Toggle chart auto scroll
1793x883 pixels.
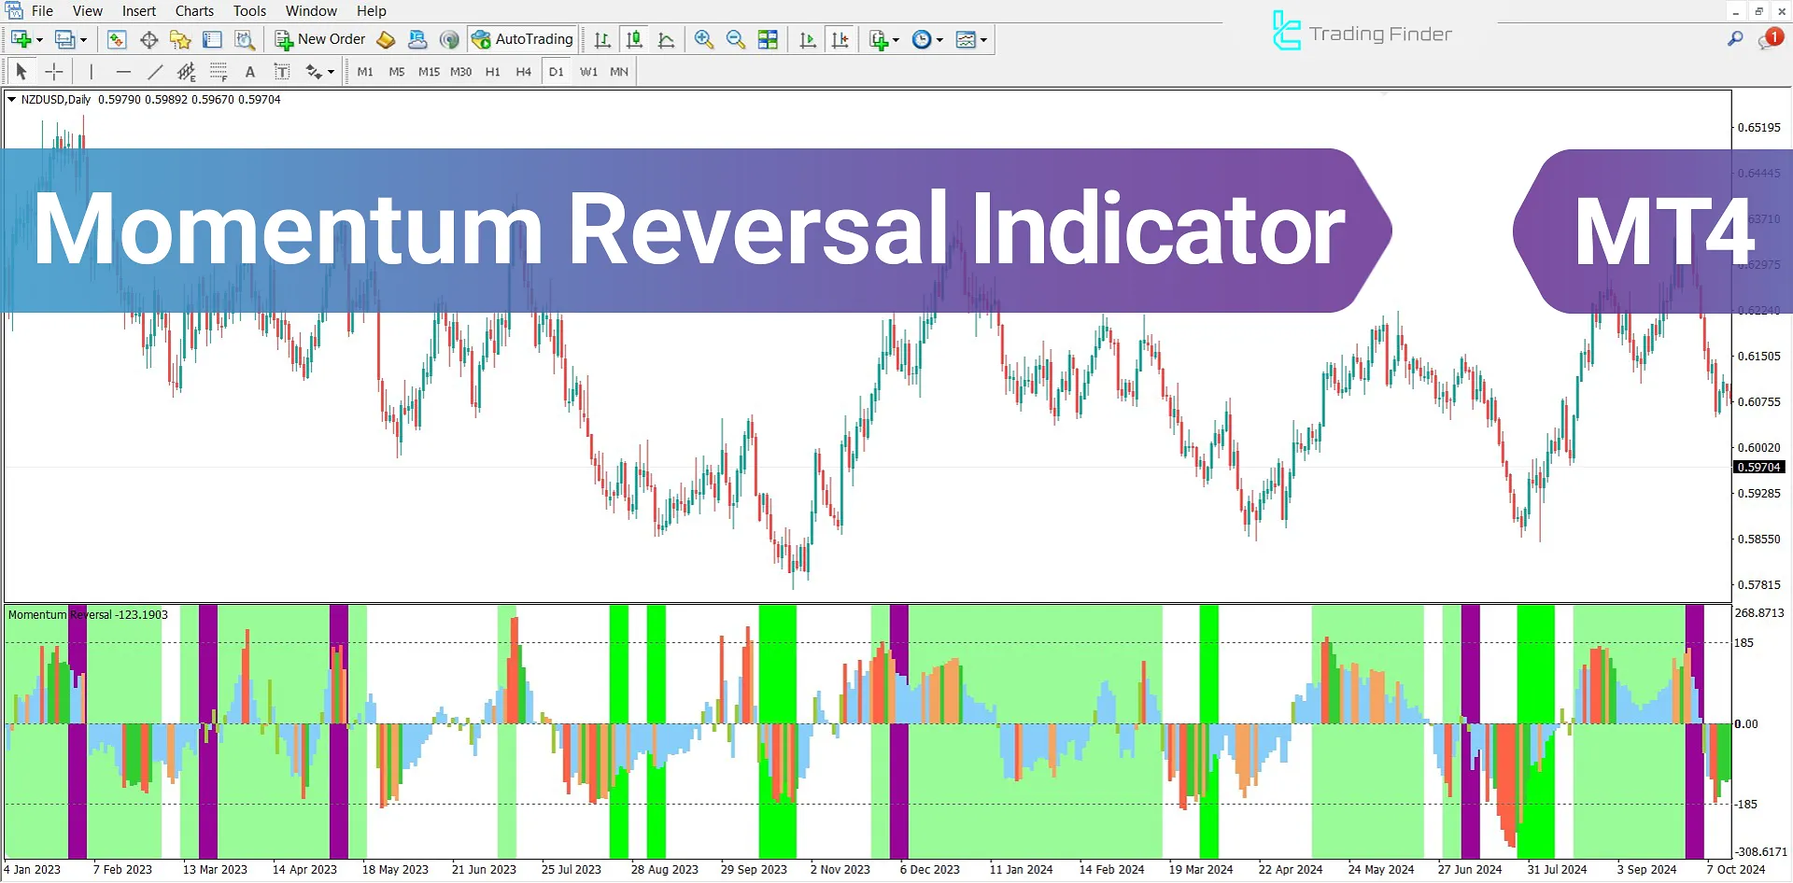coord(808,39)
